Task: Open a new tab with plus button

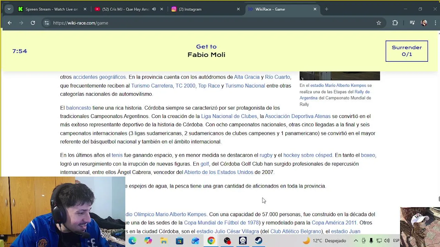Action: 327,9
